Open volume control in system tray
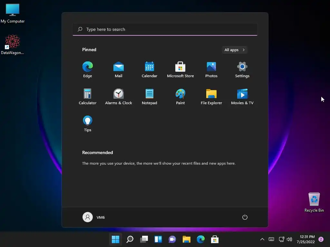The height and width of the screenshot is (247, 330). click(x=289, y=239)
